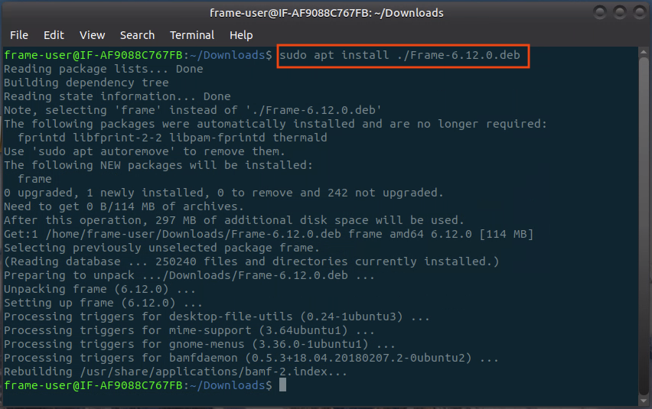Click the terminal vertical scrollbar handle
Viewport: 652px width, 409px height.
pyautogui.click(x=644, y=226)
